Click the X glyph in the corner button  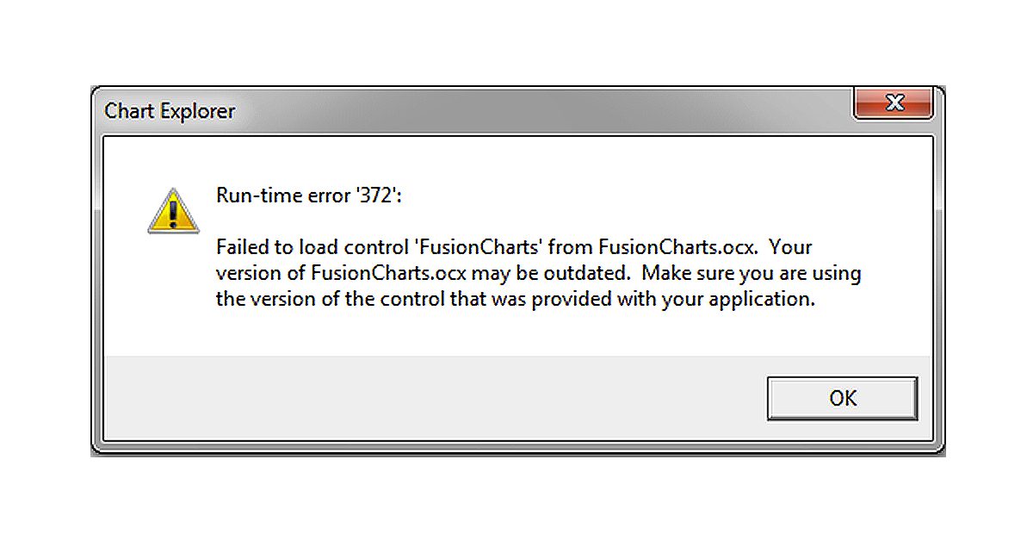(893, 103)
